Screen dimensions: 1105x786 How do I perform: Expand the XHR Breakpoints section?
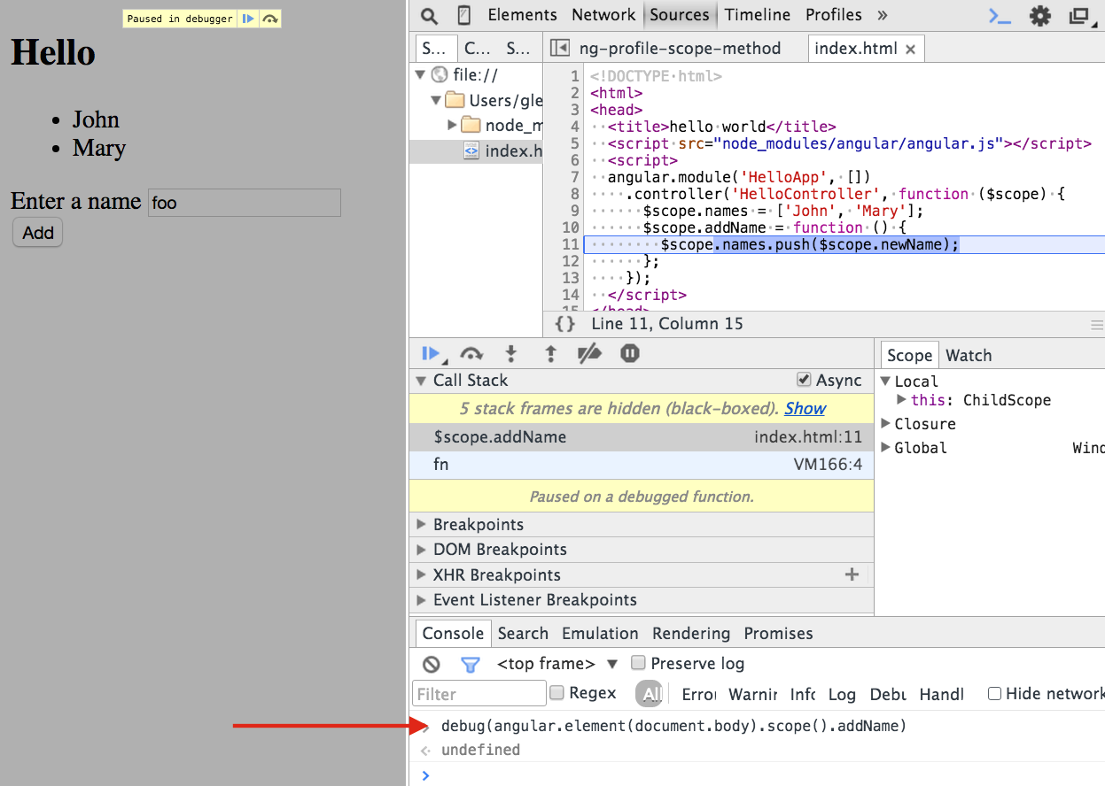pyautogui.click(x=421, y=575)
